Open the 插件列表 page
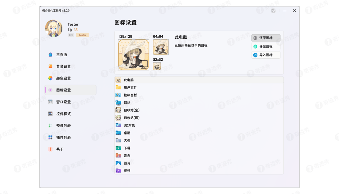 pos(71,137)
